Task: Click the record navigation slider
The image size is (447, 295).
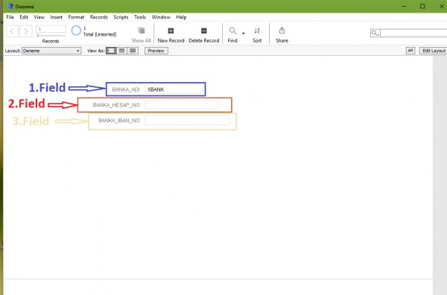Action: tap(51, 35)
